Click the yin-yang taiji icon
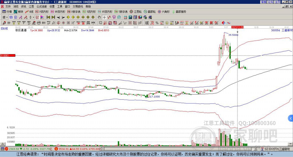293x157 pixels. 223,23
